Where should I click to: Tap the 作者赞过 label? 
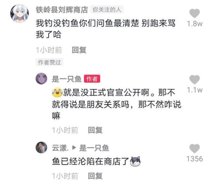click(49, 62)
